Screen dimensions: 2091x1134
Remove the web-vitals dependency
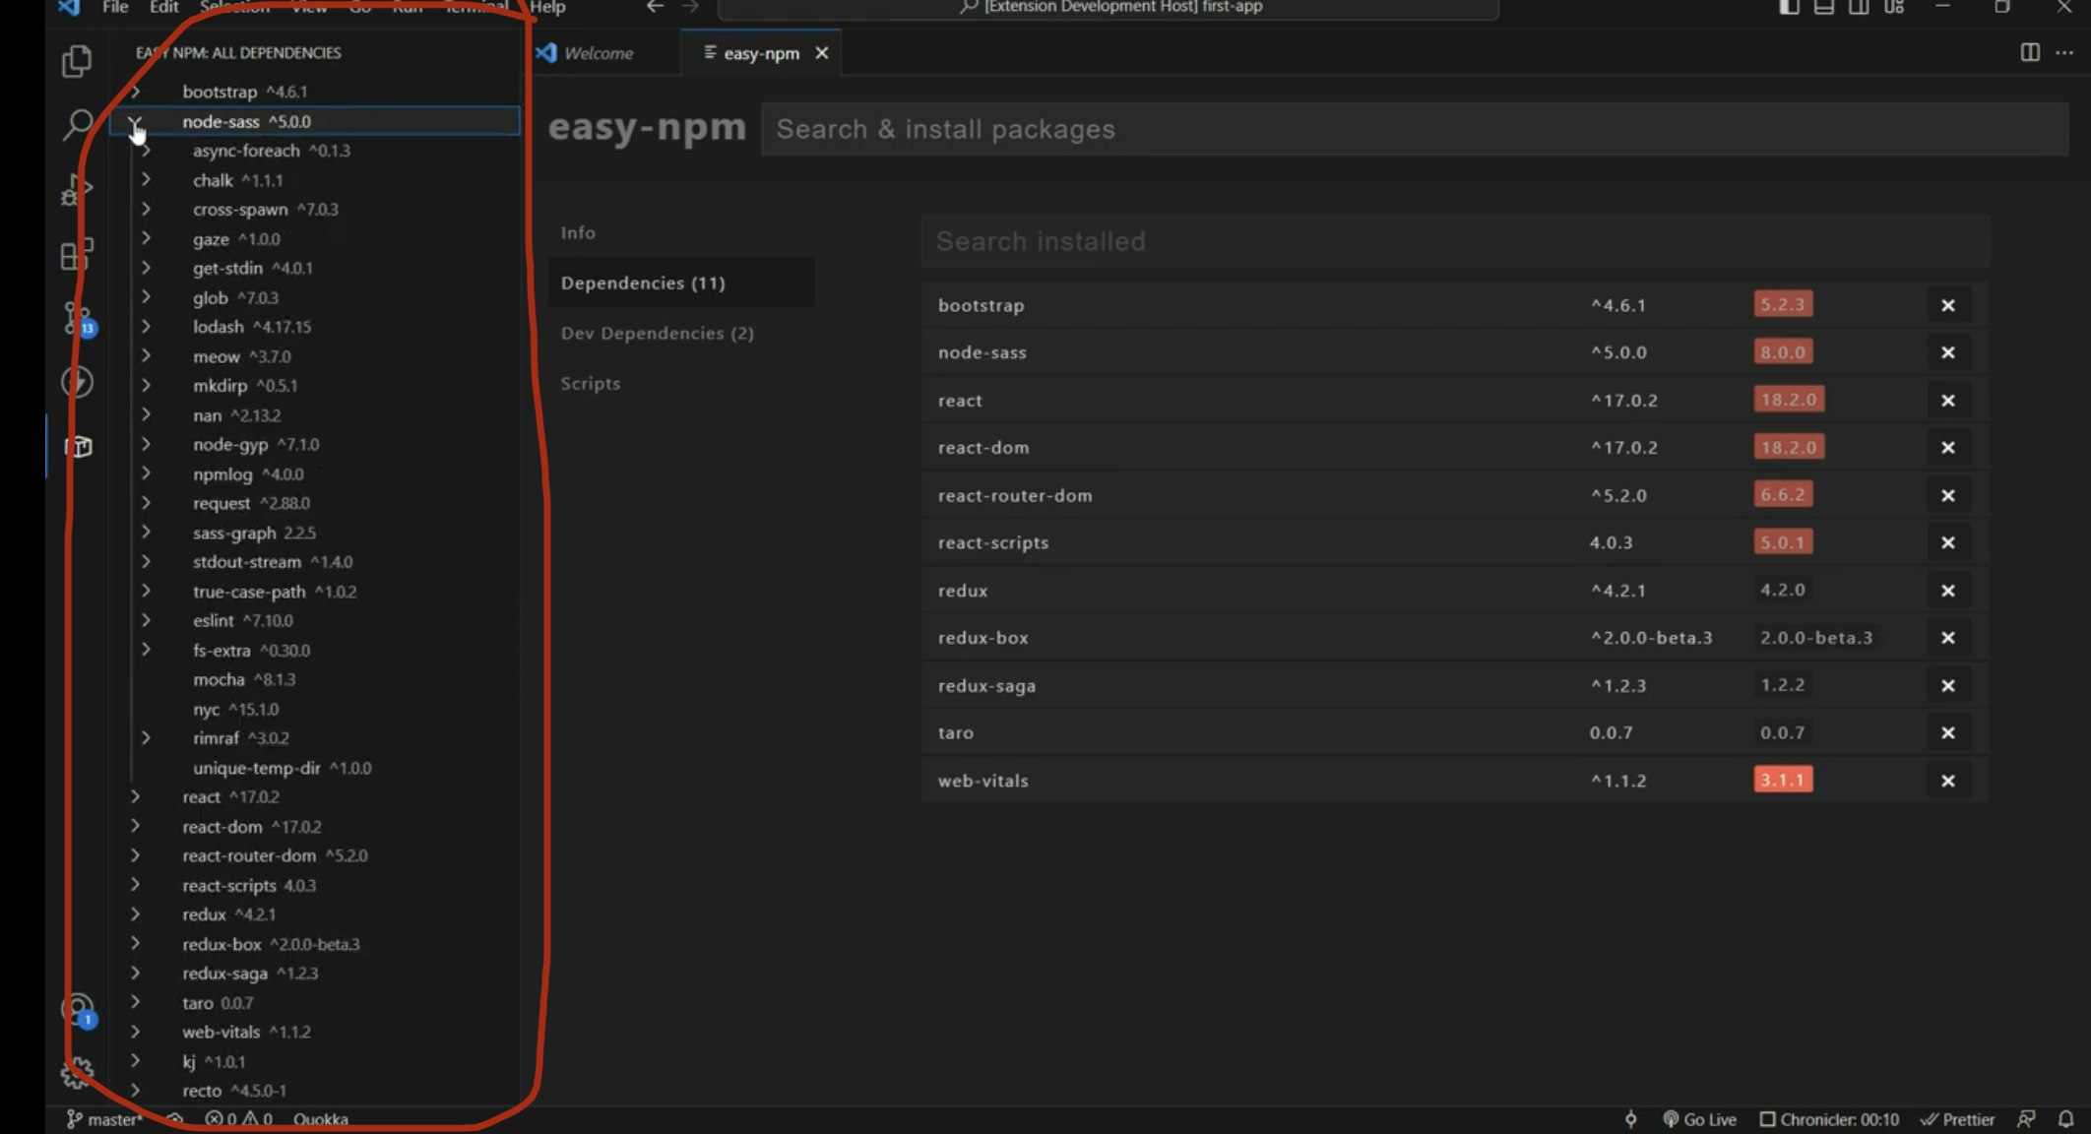[x=1947, y=781]
